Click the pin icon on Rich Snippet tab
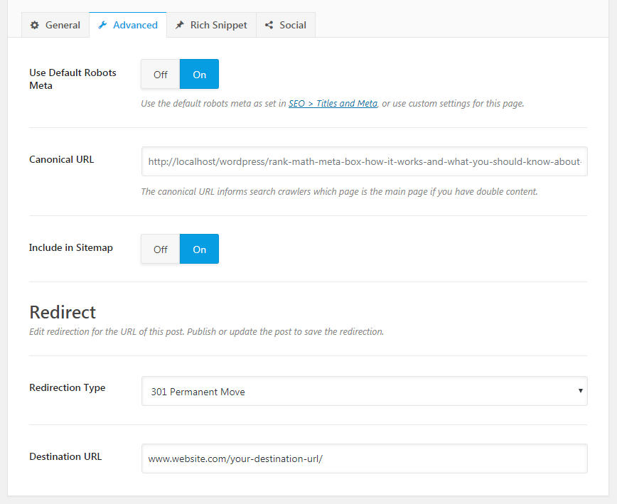Viewport: 617px width, 504px height. point(179,25)
